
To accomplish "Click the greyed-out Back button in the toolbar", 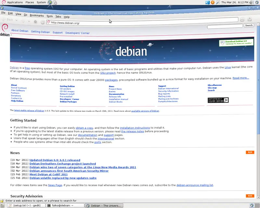I will [7, 19].
